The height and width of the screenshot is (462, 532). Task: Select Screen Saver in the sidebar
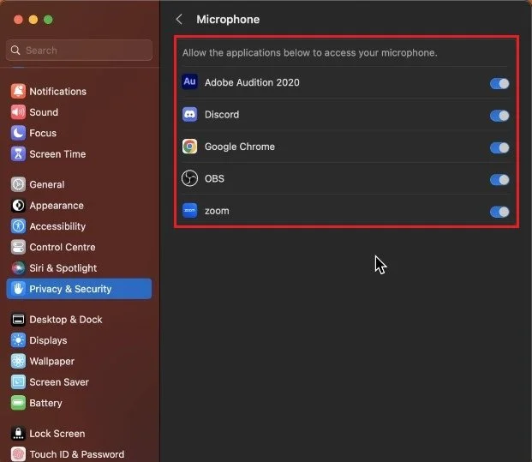point(79,382)
